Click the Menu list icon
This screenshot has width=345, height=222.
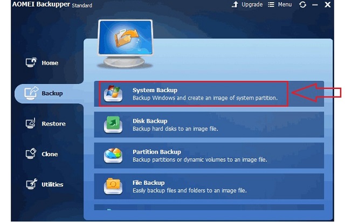pos(271,4)
